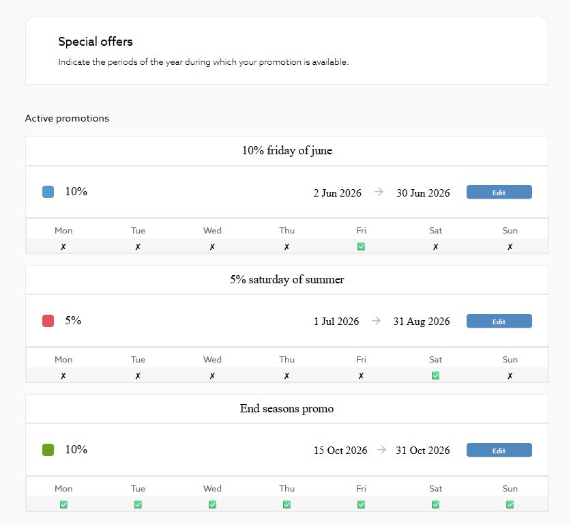The height and width of the screenshot is (525, 571).
Task: Uncheck Wednesday in End seasons promo
Action: (212, 505)
